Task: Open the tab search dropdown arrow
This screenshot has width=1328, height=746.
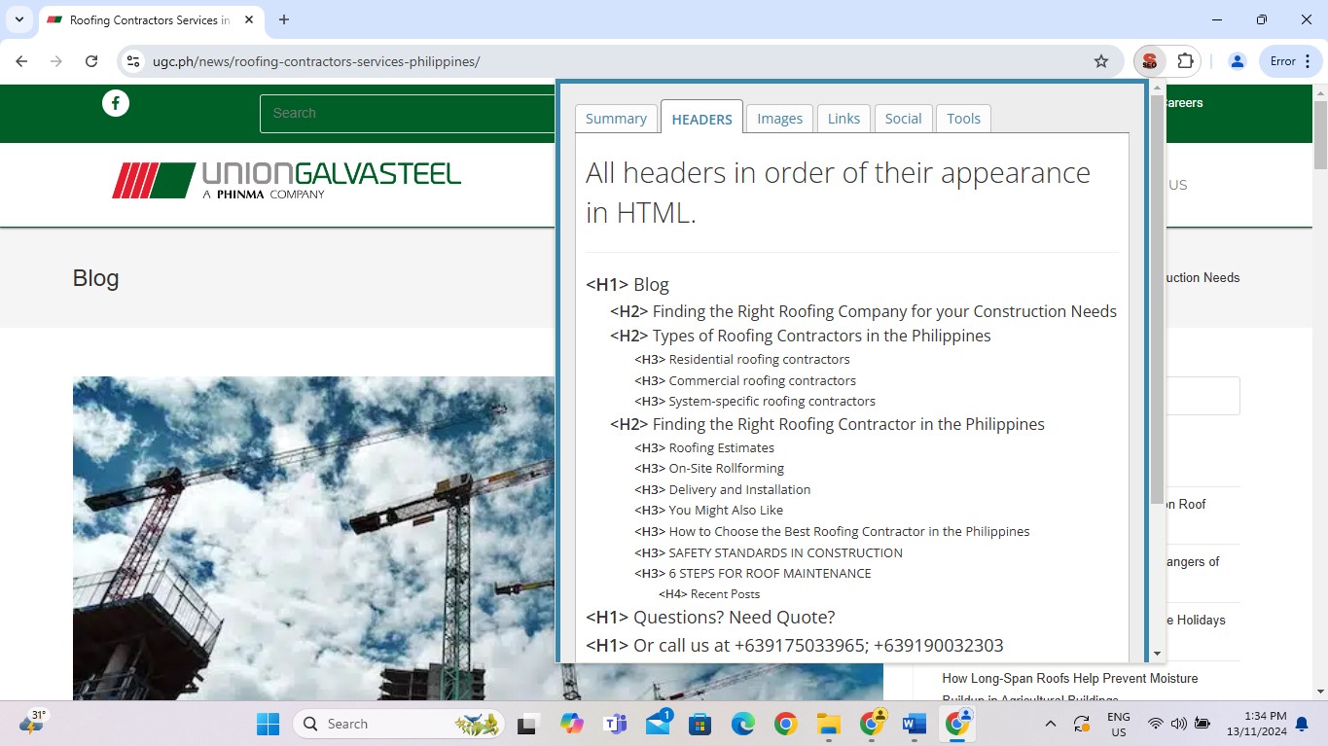Action: pos(19,19)
